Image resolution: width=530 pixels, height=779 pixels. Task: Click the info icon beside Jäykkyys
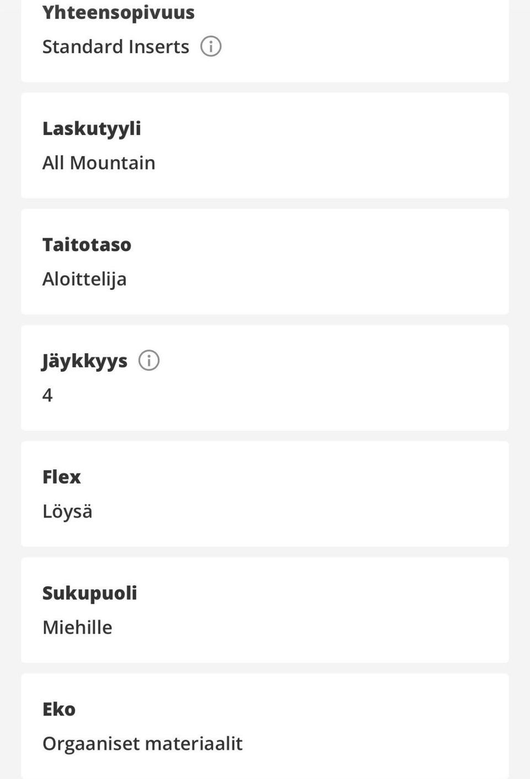(x=149, y=360)
